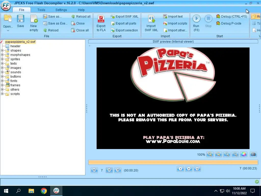Open the Help ribbon tab
Image resolution: width=261 pixels, height=196 pixels.
point(81,10)
